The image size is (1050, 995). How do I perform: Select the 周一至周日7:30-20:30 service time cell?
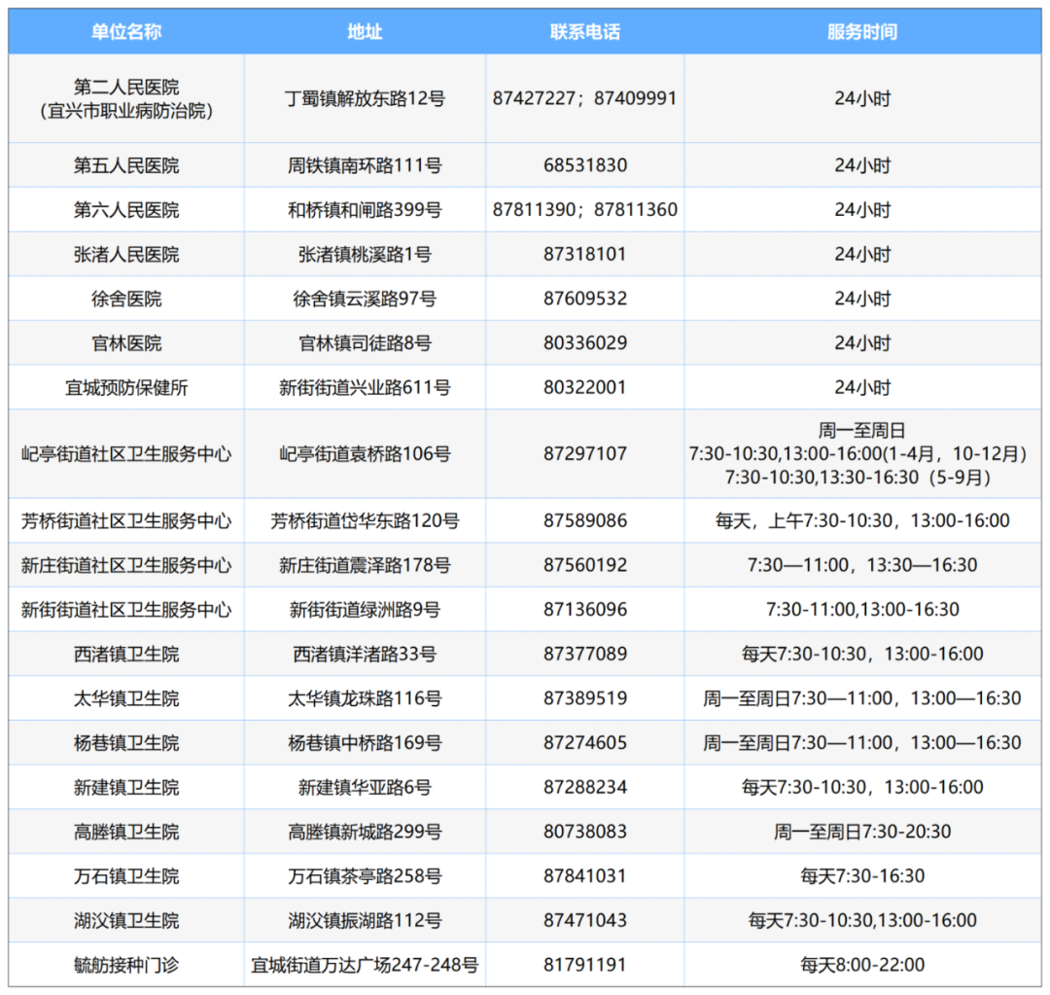[862, 832]
